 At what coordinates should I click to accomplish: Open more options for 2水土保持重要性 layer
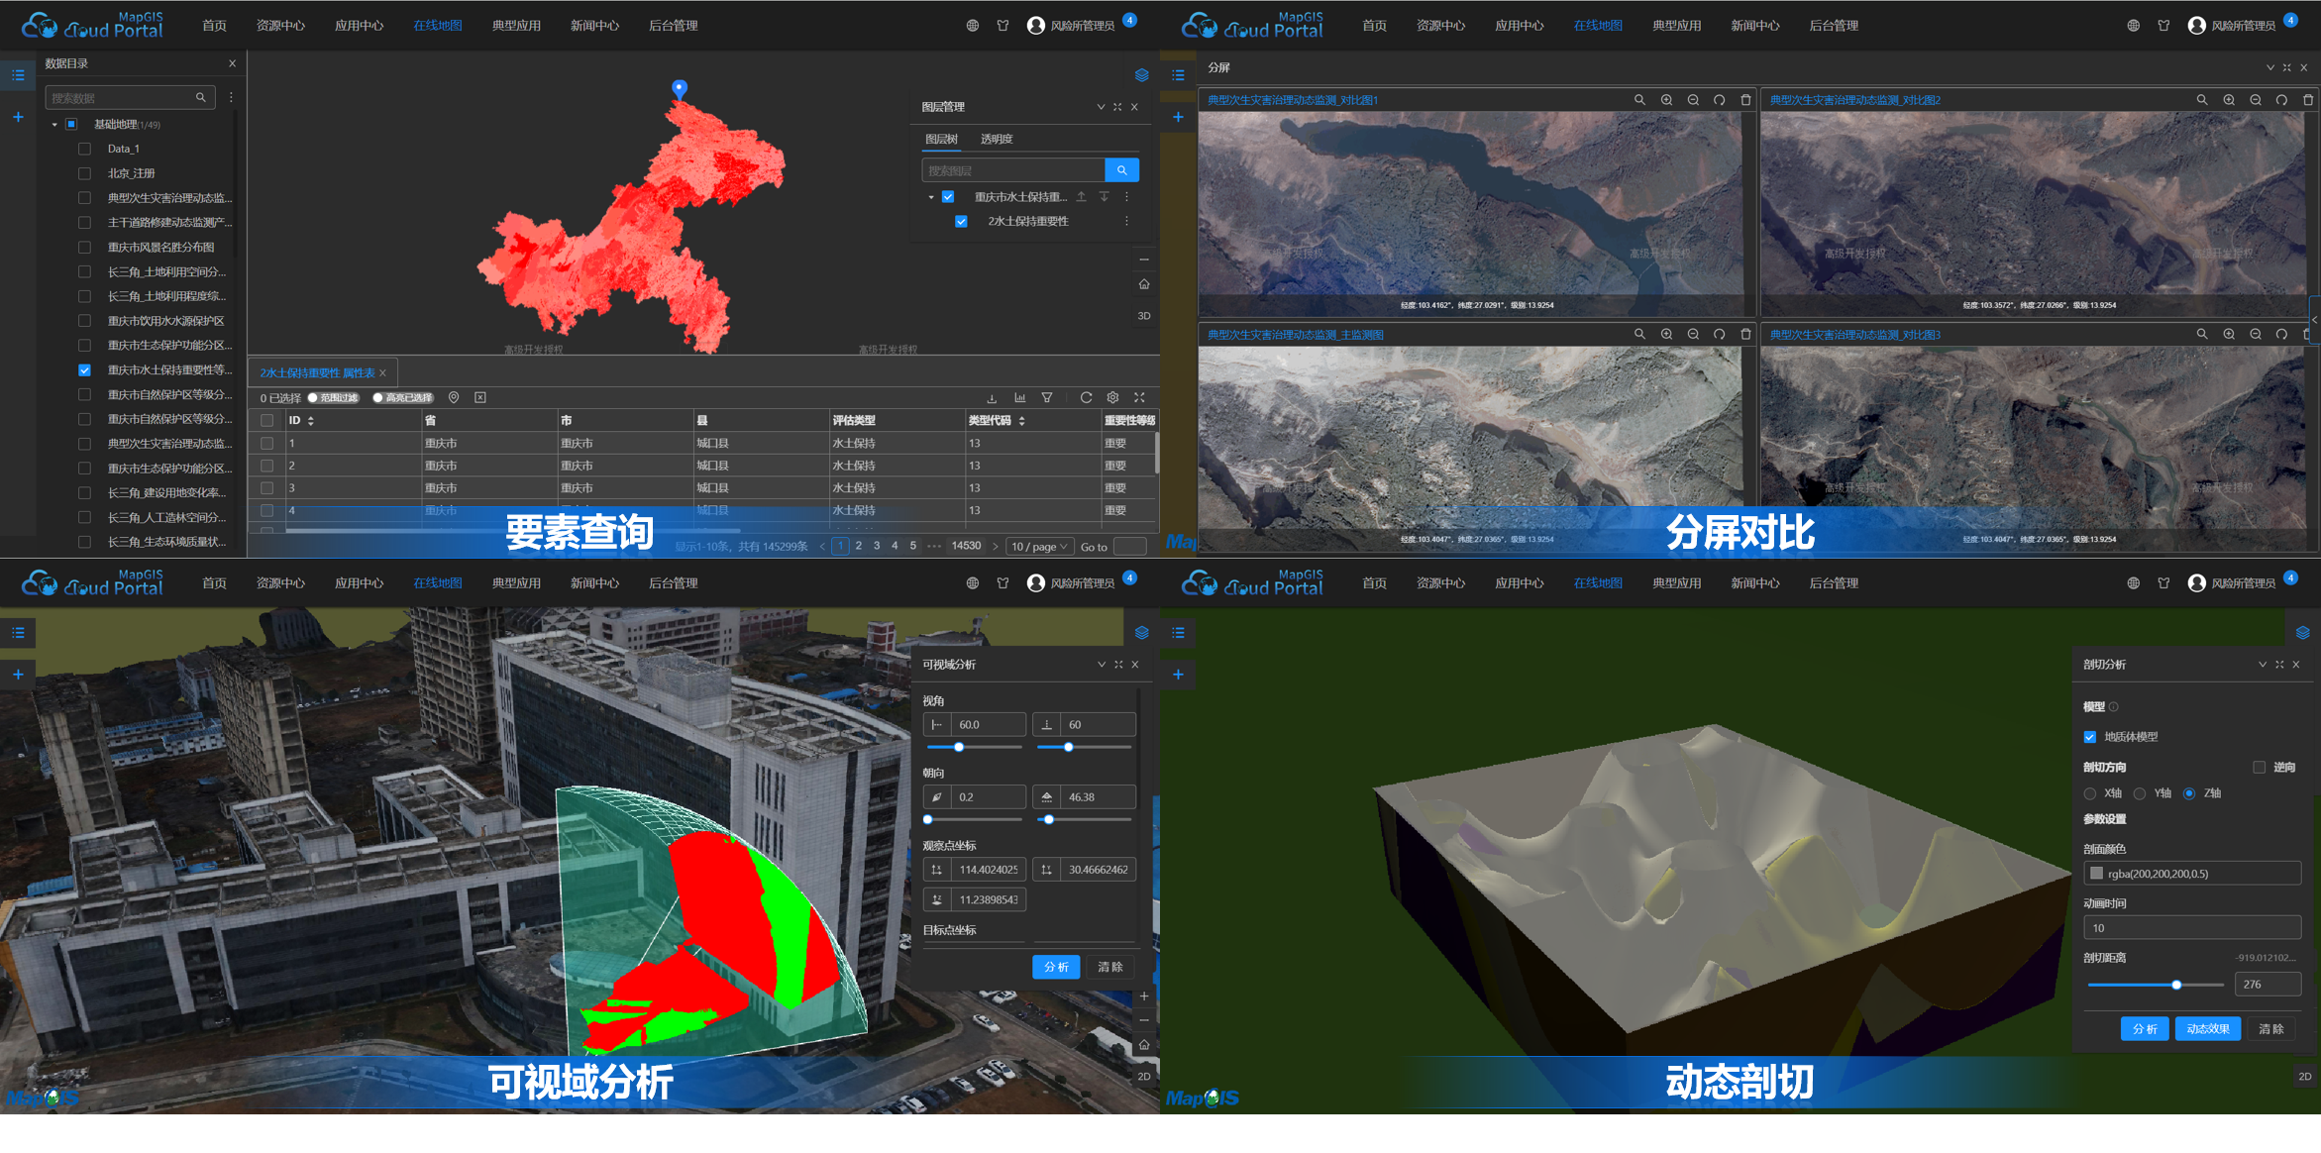click(x=1126, y=221)
